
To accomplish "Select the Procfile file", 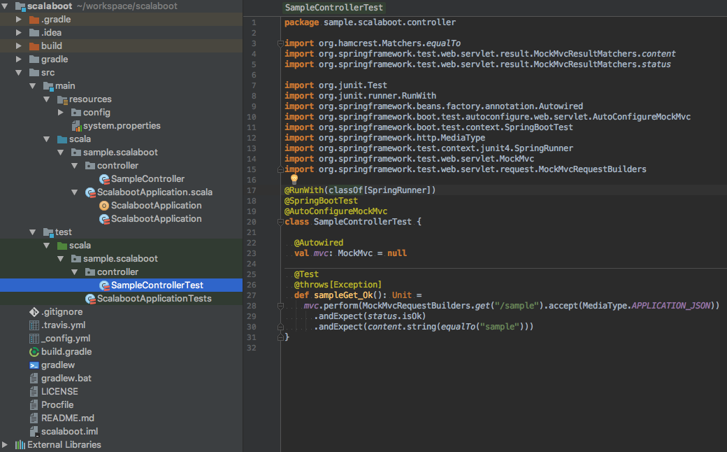I will (x=57, y=405).
